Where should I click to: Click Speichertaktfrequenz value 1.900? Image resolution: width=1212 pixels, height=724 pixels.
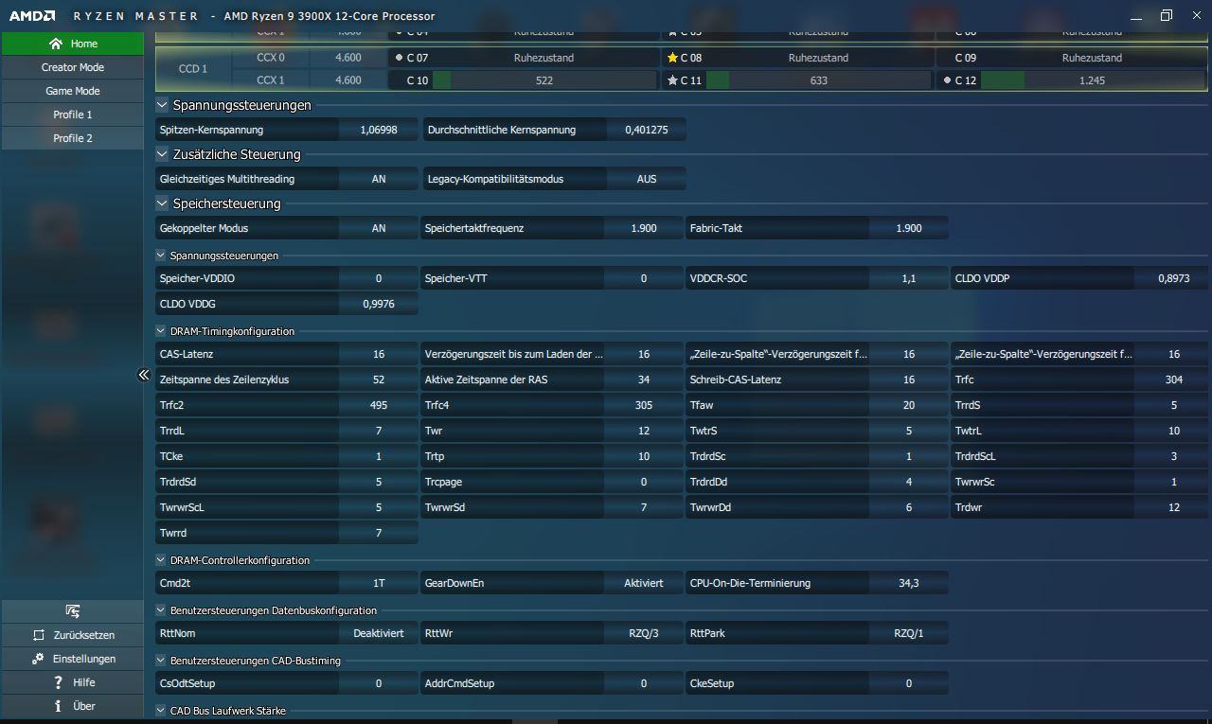point(644,228)
